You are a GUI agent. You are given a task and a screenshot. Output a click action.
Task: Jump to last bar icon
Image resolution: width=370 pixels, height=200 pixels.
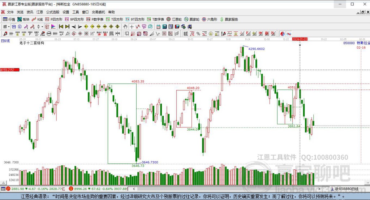pyautogui.click(x=67, y=27)
